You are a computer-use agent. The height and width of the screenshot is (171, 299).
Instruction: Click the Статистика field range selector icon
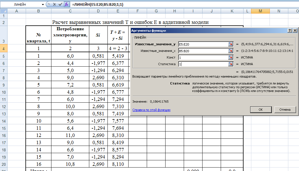231,64
